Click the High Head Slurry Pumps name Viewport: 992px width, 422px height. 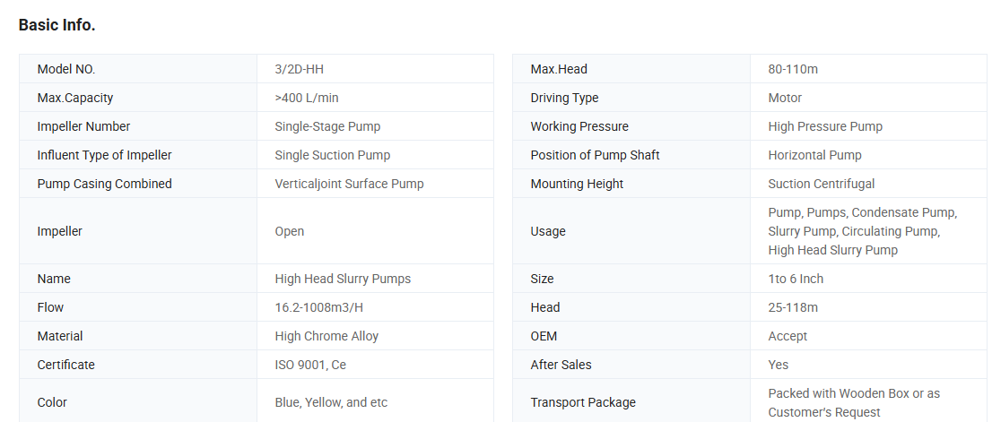343,279
